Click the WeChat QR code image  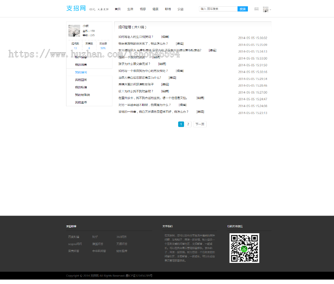click(x=244, y=248)
